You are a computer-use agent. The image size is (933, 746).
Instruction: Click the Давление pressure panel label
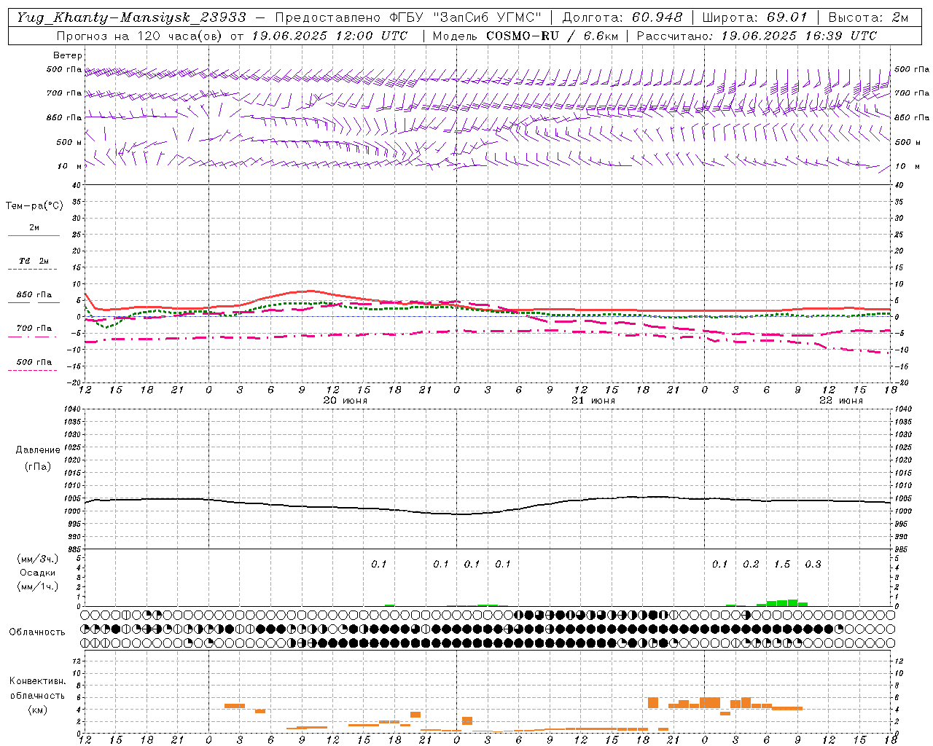point(38,450)
